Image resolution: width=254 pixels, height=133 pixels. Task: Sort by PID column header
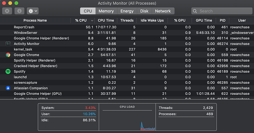point(223,20)
